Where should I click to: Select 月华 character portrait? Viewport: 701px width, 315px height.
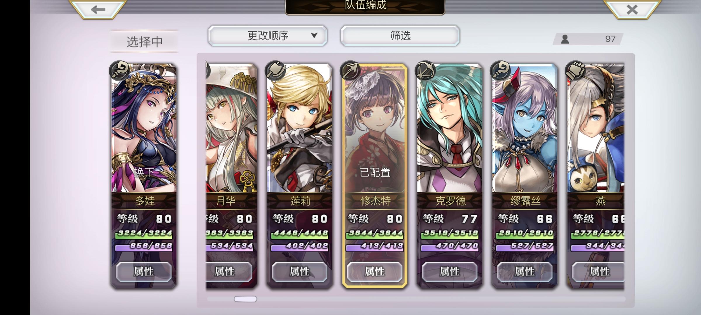pyautogui.click(x=231, y=128)
